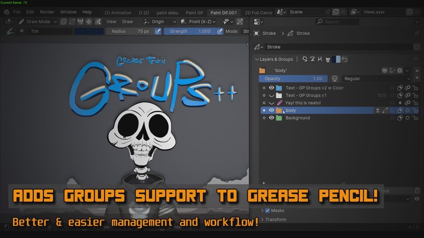This screenshot has width=424, height=238.
Task: Toggle pen pressure for Radius
Action: point(158,31)
